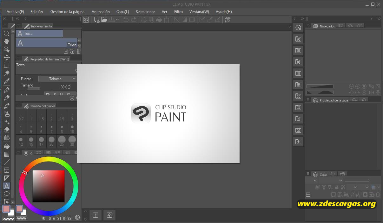Click the Clip Studio Paint splash image
The width and height of the screenshot is (383, 223).
158,113
